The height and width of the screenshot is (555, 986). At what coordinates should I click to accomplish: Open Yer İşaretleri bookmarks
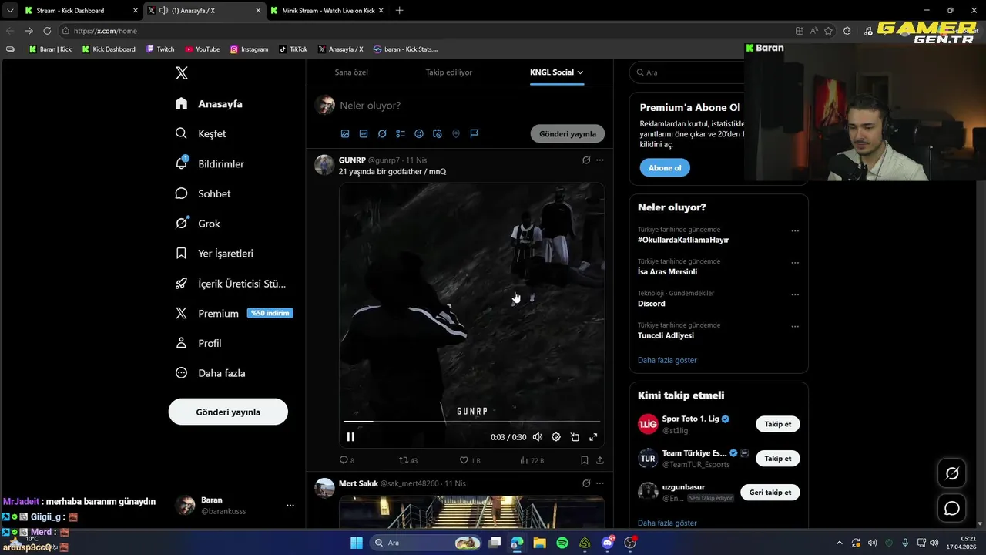pyautogui.click(x=214, y=253)
